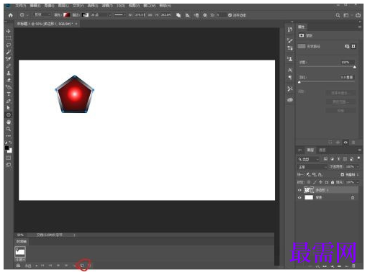This screenshot has width=370, height=275.
Task: Select the Horizontal Type tool
Action: (9, 94)
